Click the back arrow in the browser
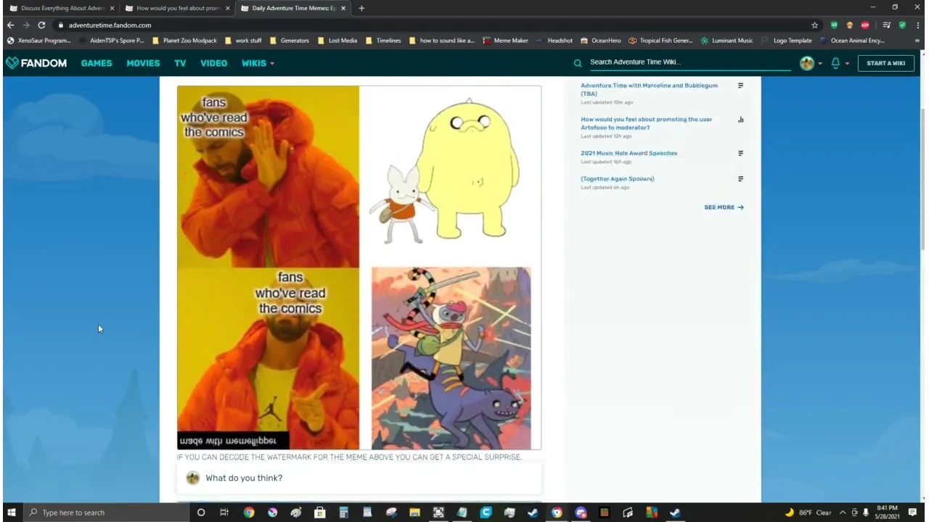 pyautogui.click(x=10, y=25)
